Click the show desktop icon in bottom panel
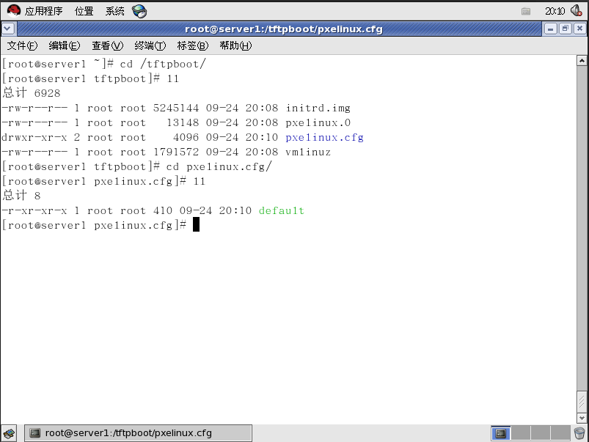 9,433
